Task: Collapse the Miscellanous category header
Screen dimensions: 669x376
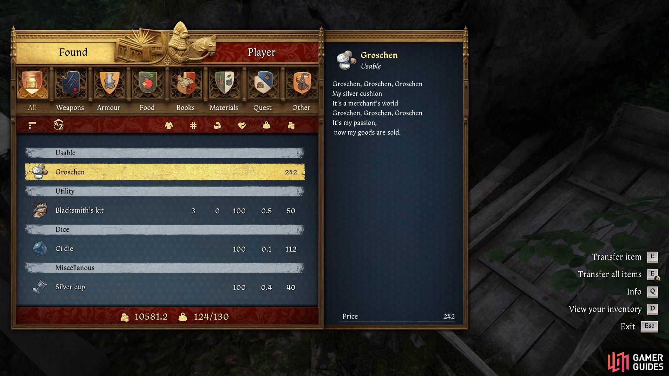Action: 164,268
